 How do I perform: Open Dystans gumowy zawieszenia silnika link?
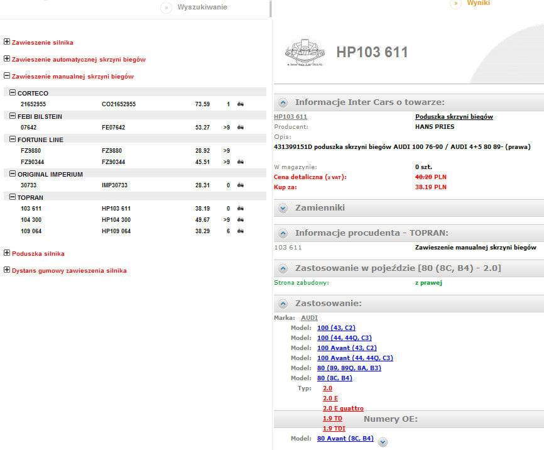tap(69, 270)
